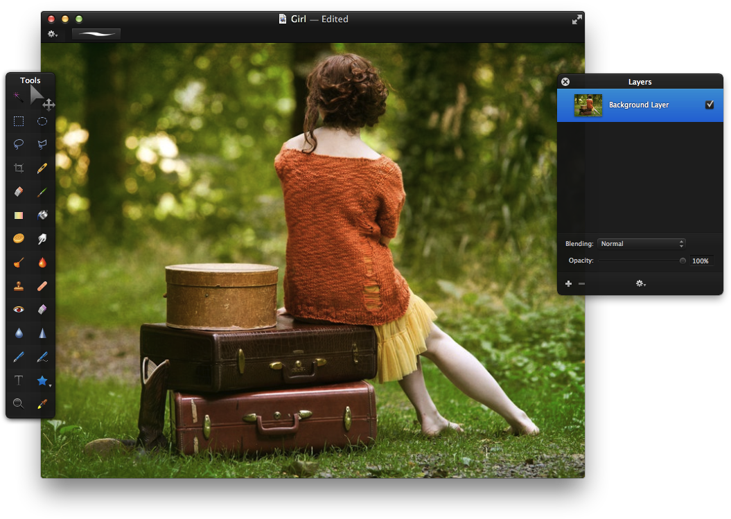Screen dimensions: 731x519
Task: Activate the Crop tool
Action: click(x=19, y=168)
